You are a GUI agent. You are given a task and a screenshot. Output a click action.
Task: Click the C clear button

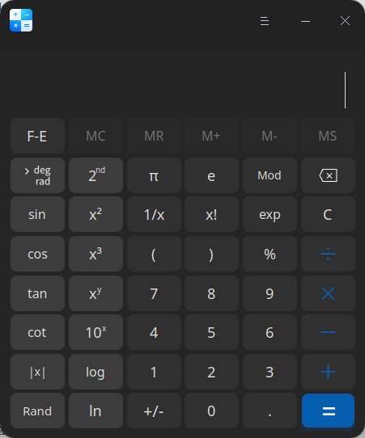point(328,214)
